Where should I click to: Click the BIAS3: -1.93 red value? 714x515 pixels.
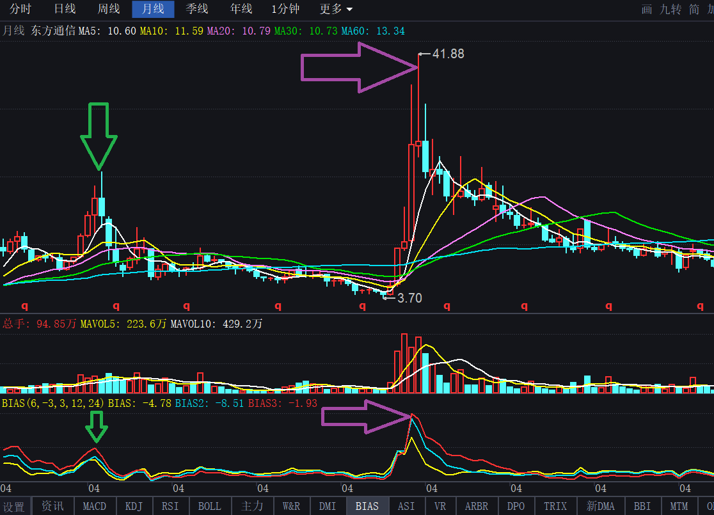point(282,404)
